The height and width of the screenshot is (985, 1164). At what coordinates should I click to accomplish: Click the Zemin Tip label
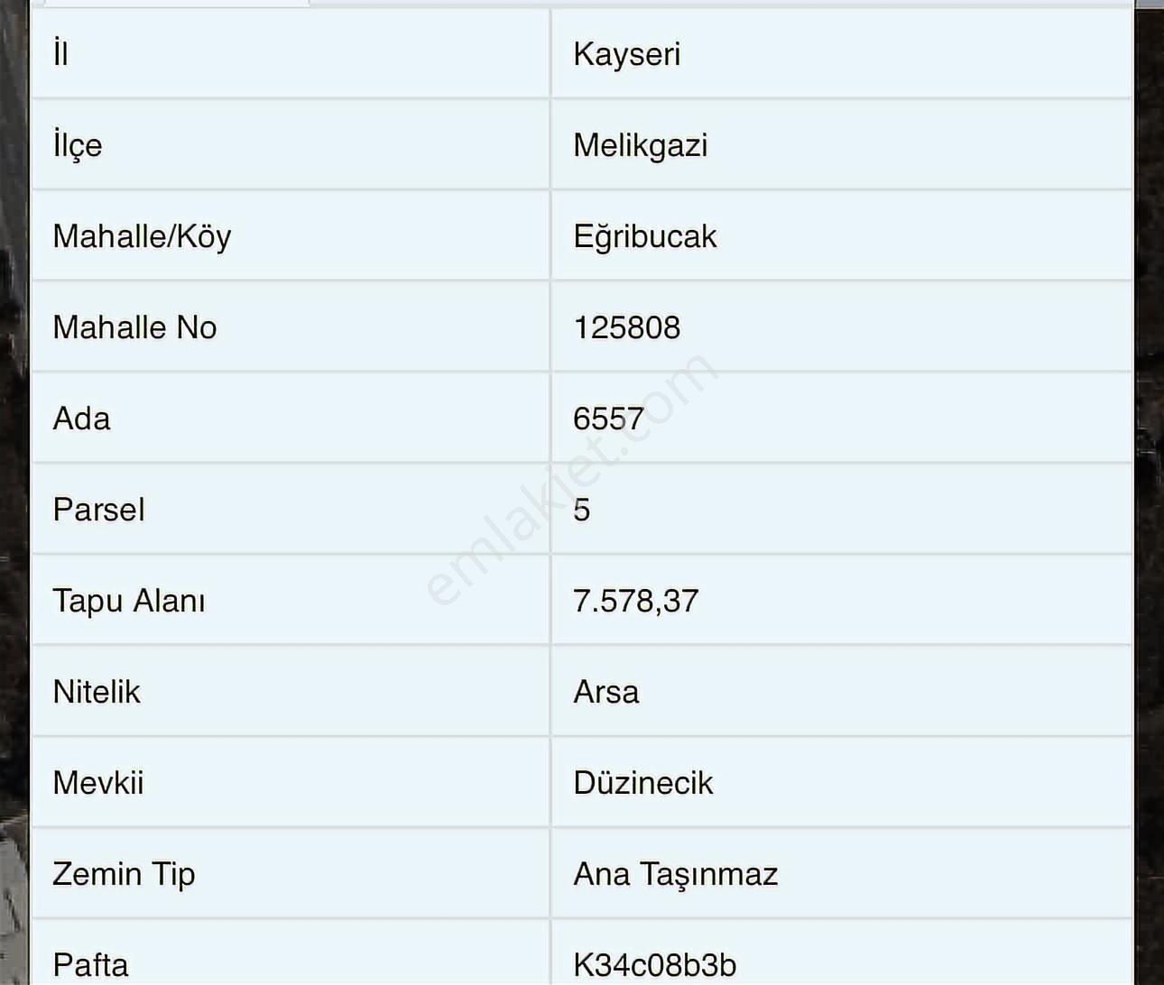coord(125,874)
